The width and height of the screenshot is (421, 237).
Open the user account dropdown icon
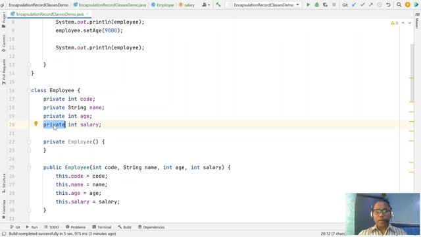click(206, 5)
